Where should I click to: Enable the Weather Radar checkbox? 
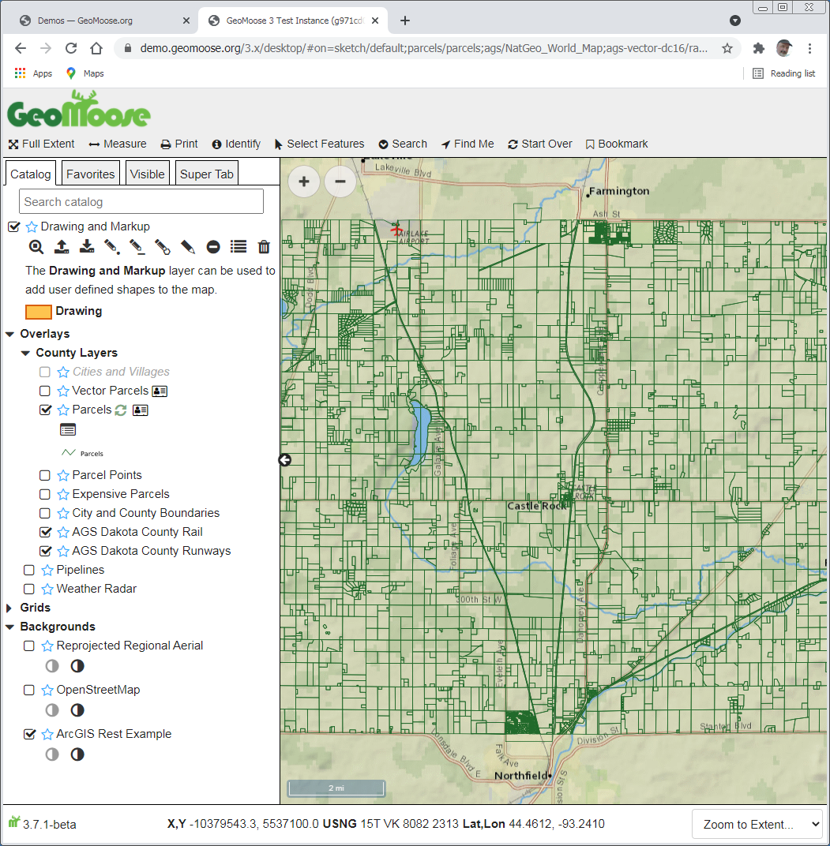29,590
